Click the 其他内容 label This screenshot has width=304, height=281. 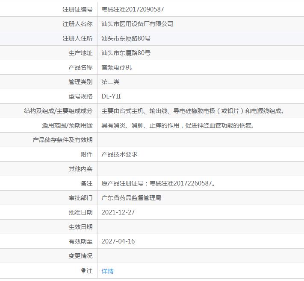pos(80,169)
